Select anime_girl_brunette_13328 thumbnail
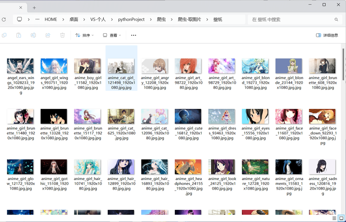Image resolution: width=346 pixels, height=222 pixels. click(x=54, y=117)
